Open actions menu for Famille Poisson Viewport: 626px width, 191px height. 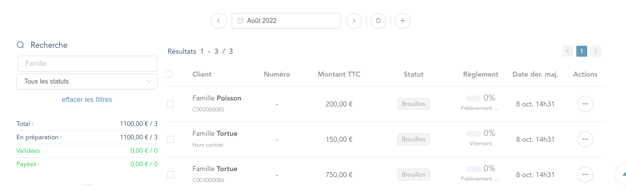585,104
